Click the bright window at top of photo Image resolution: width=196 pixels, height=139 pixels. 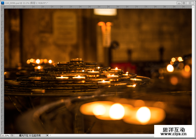pos(105,12)
